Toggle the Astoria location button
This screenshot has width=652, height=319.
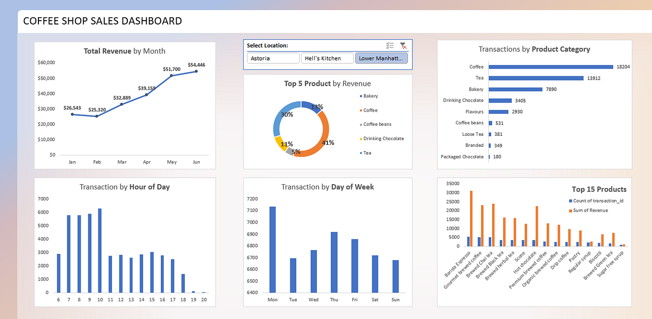click(273, 58)
